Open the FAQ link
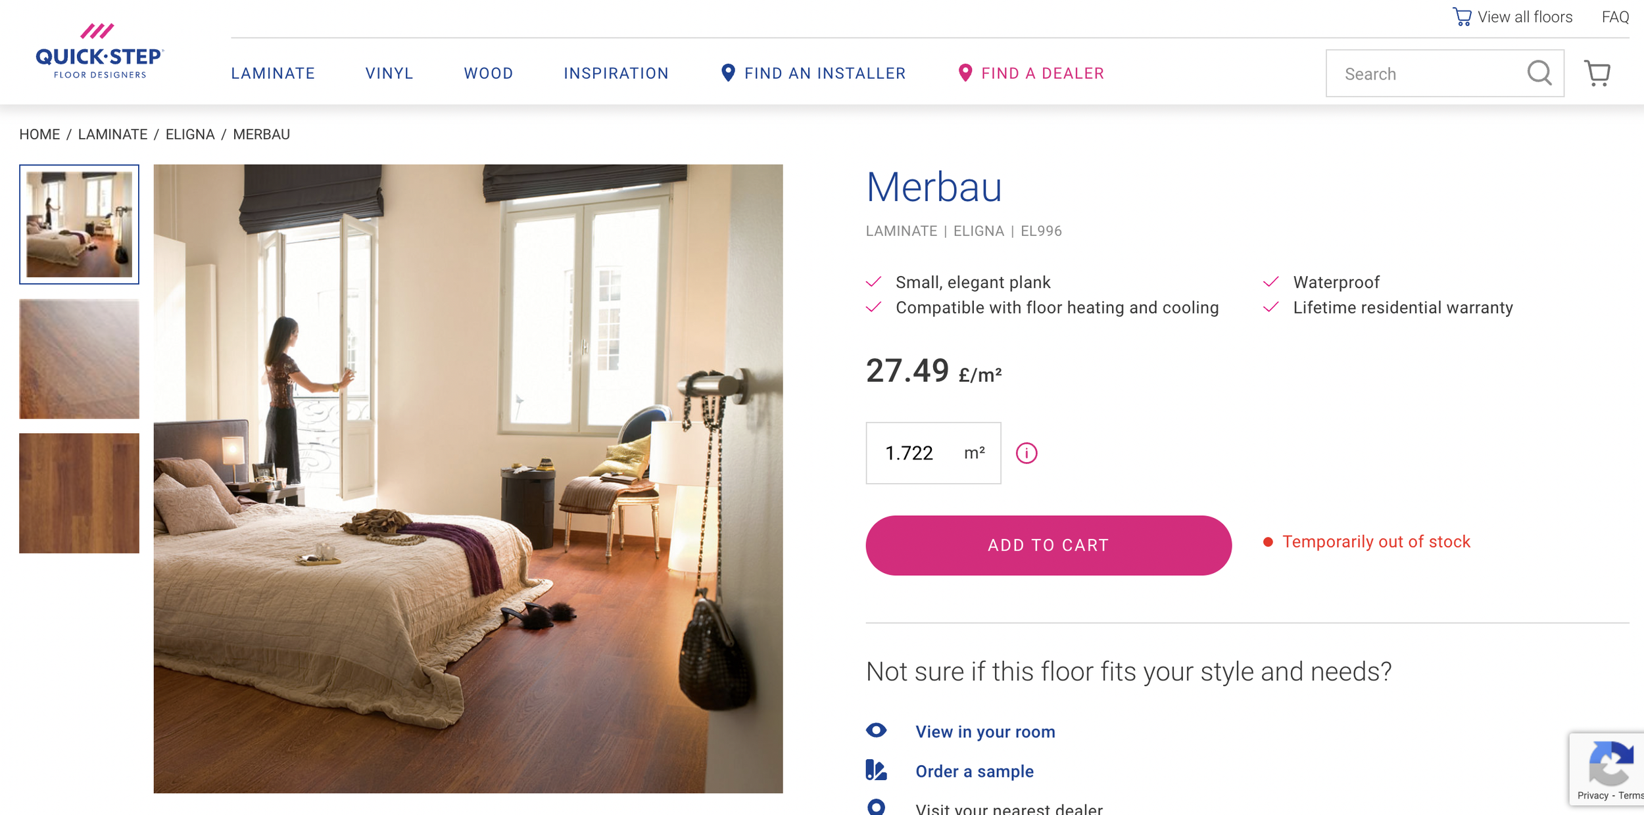Viewport: 1644px width, 815px height. 1615,17
